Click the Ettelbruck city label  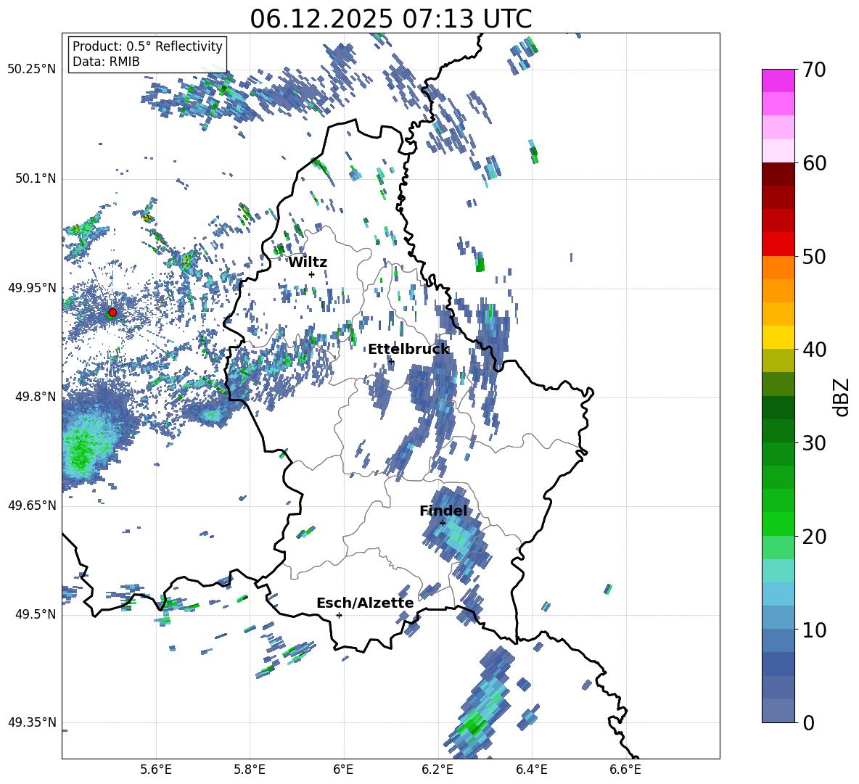pos(408,350)
